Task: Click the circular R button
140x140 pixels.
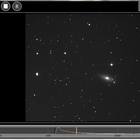Action: pyautogui.click(x=17, y=6)
